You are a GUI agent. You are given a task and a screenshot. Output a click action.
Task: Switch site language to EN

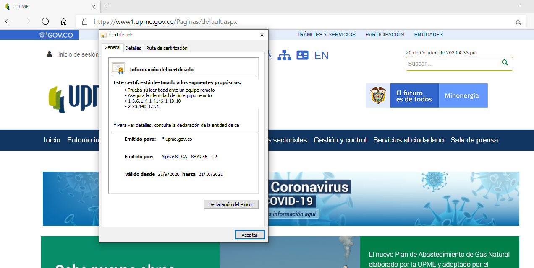click(321, 55)
